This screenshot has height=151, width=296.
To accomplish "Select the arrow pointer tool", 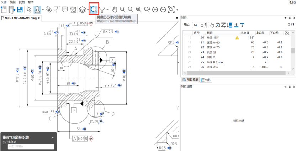I will [29, 10].
